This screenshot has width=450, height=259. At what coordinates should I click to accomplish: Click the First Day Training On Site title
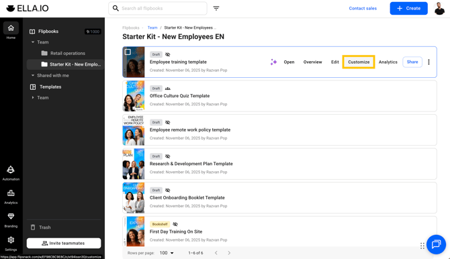tap(176, 231)
